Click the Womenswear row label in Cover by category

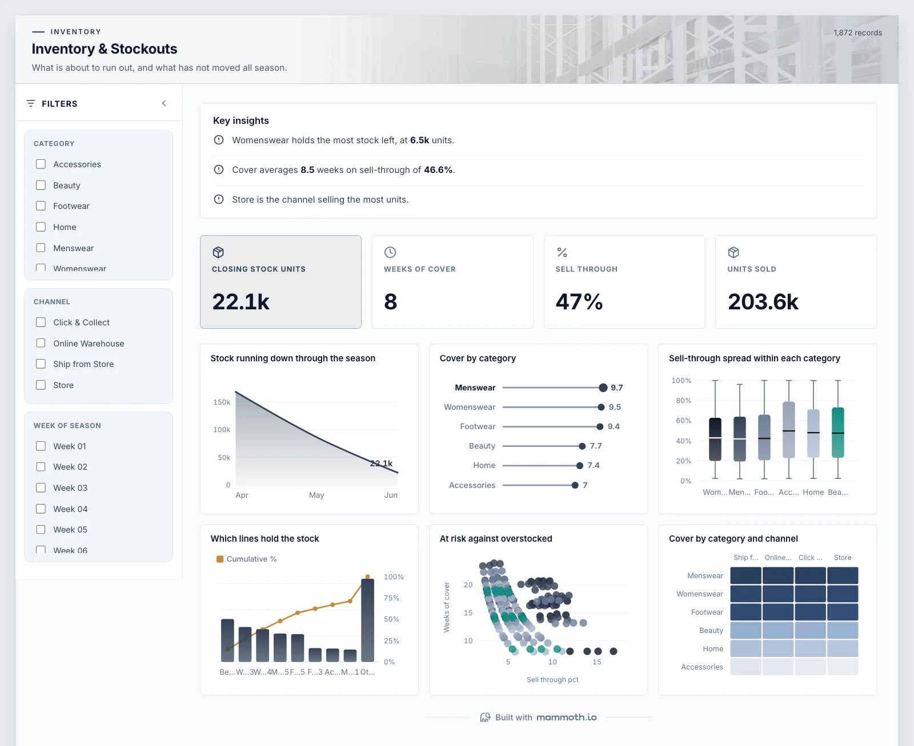coord(470,408)
